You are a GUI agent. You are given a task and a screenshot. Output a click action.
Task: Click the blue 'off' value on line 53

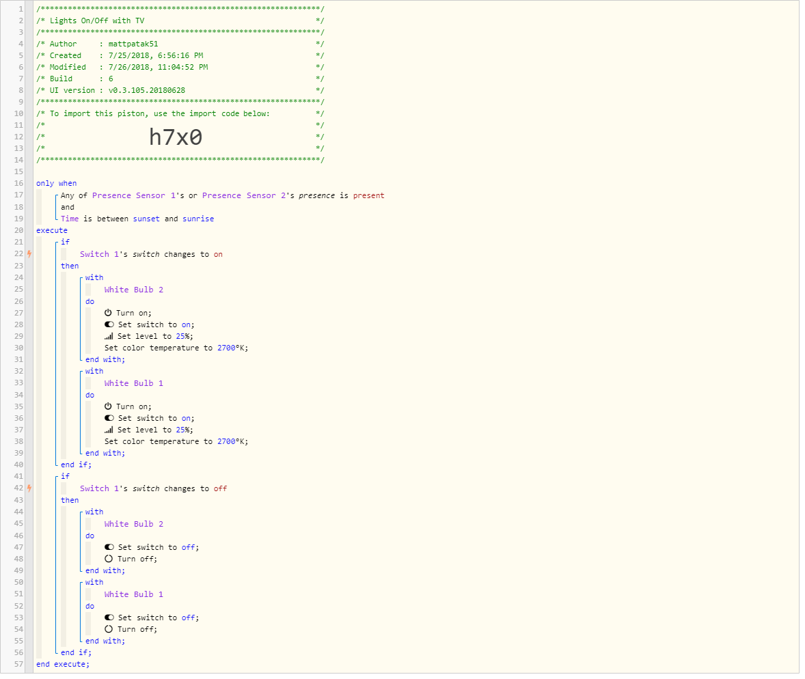188,618
